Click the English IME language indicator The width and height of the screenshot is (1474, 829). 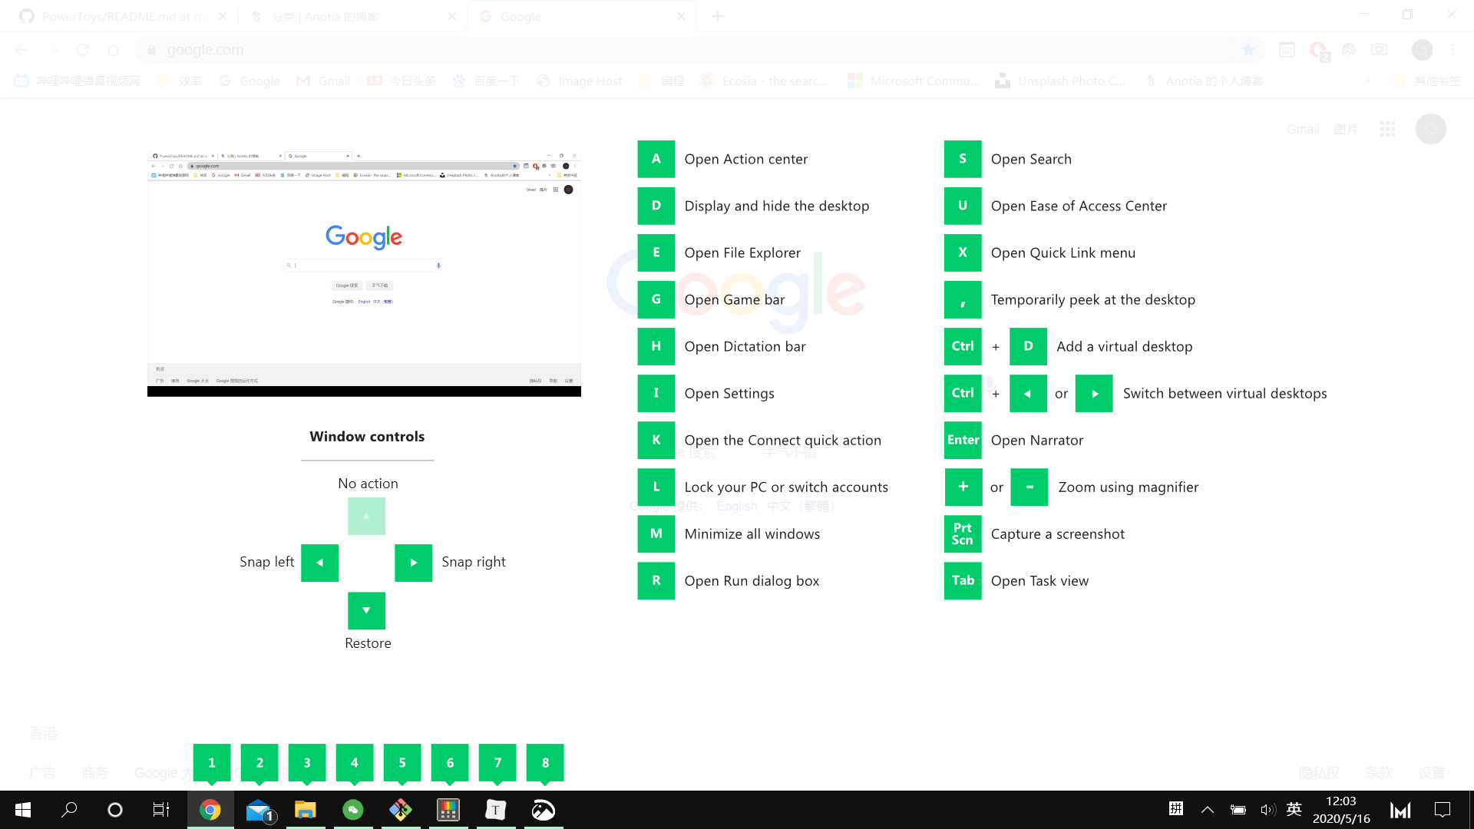click(x=1294, y=810)
